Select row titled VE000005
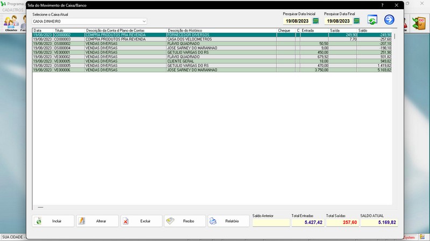Viewport: 430px width, 241px height. click(x=212, y=61)
